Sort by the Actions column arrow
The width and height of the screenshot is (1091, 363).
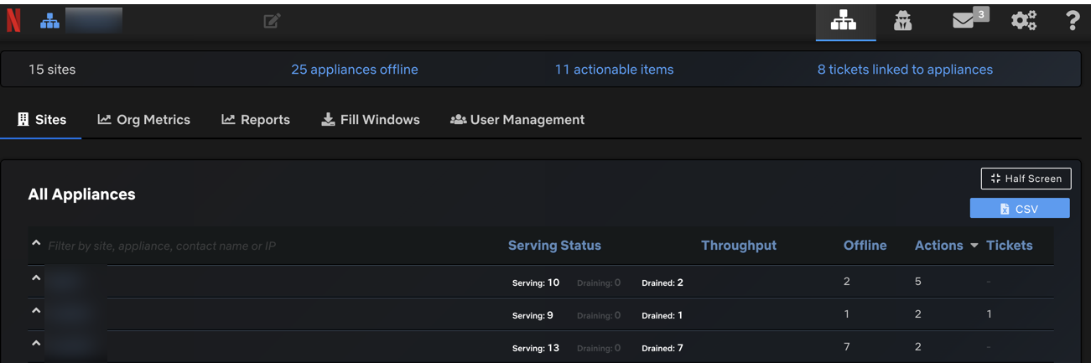pyautogui.click(x=974, y=246)
